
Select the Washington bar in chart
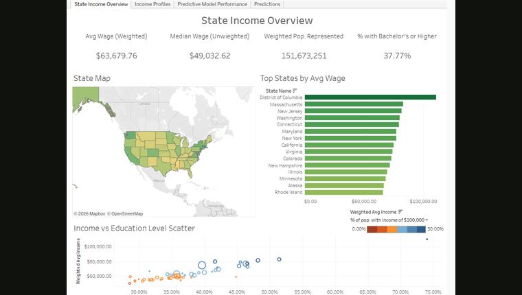[x=352, y=118]
